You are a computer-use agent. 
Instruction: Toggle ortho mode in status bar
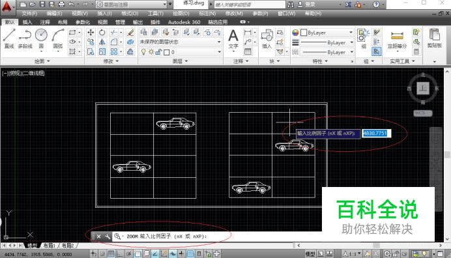120,253
